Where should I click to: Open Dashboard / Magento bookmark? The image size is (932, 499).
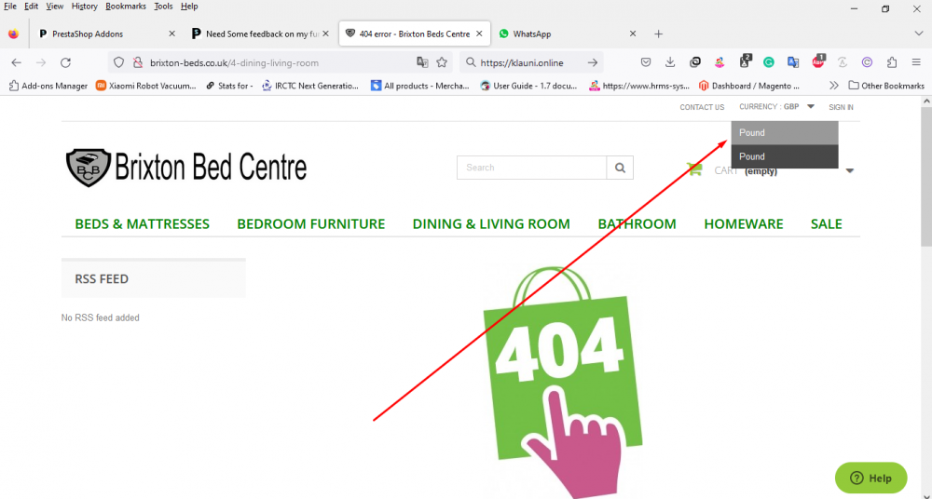[749, 86]
